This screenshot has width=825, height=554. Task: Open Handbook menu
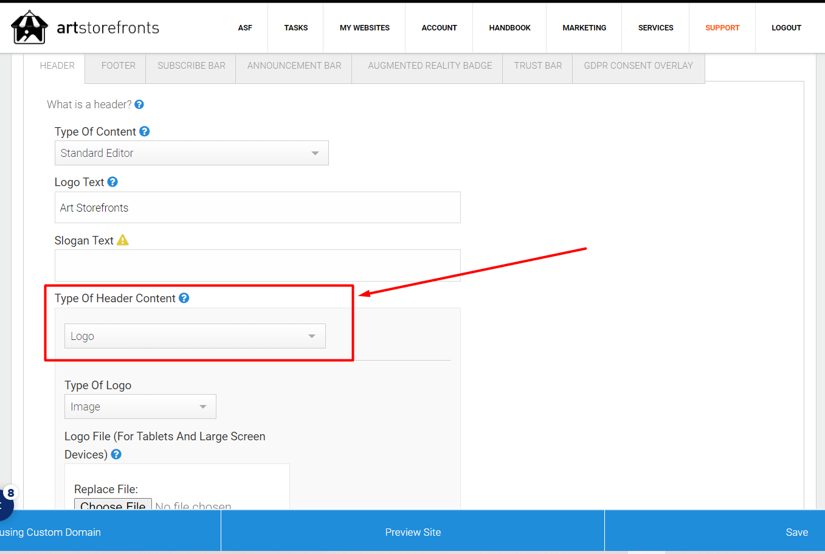[510, 28]
